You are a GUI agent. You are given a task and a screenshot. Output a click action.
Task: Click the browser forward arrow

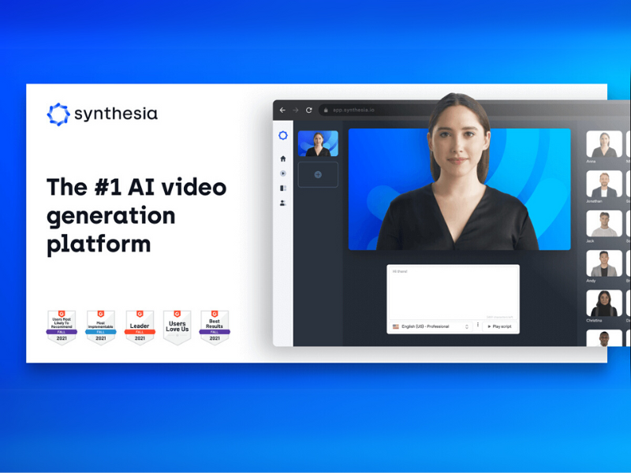click(295, 110)
